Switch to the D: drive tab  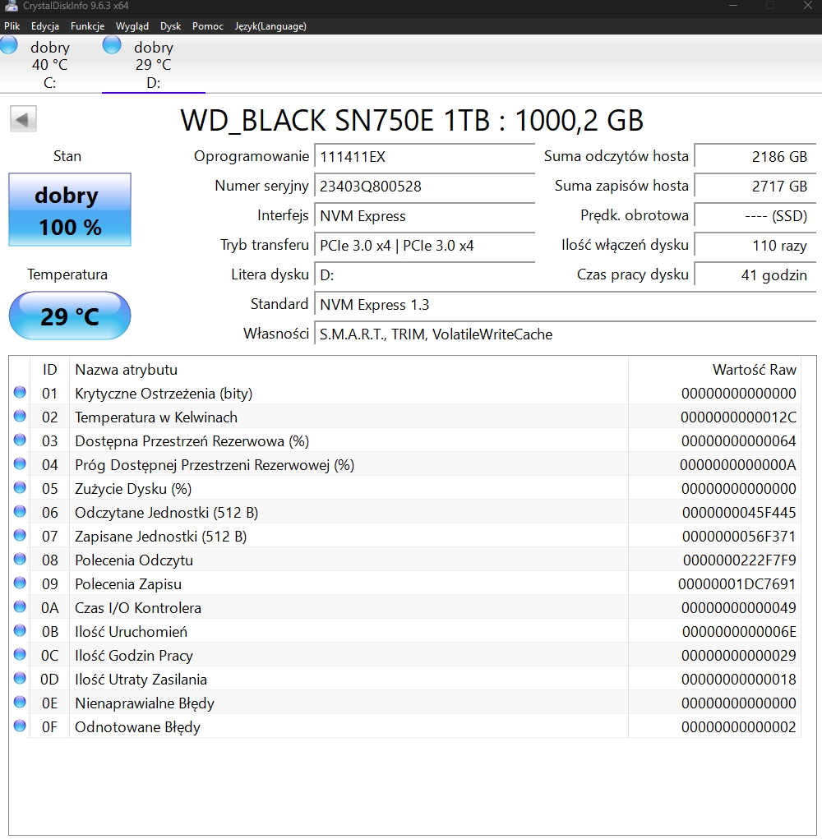coord(153,66)
